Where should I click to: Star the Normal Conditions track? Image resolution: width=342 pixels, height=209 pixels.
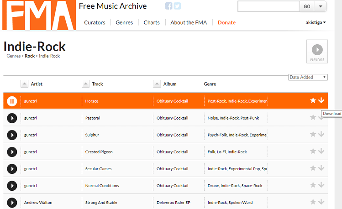[x=313, y=185]
